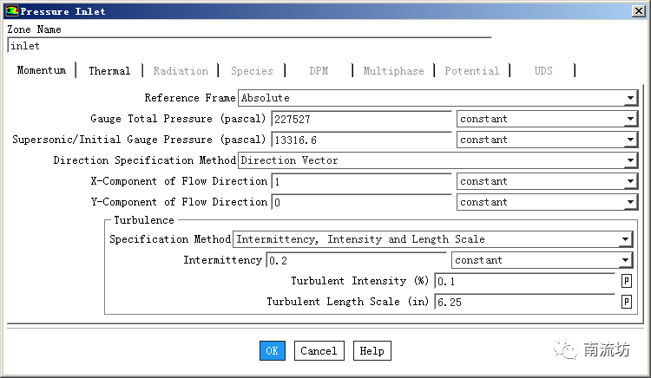This screenshot has height=378, width=651.
Task: Click the Intermittency value field
Action: 356,260
